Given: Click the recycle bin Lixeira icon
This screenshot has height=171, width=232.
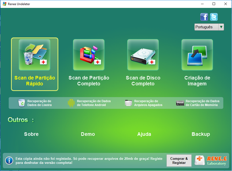Looking at the screenshot, I should (x=21, y=103).
